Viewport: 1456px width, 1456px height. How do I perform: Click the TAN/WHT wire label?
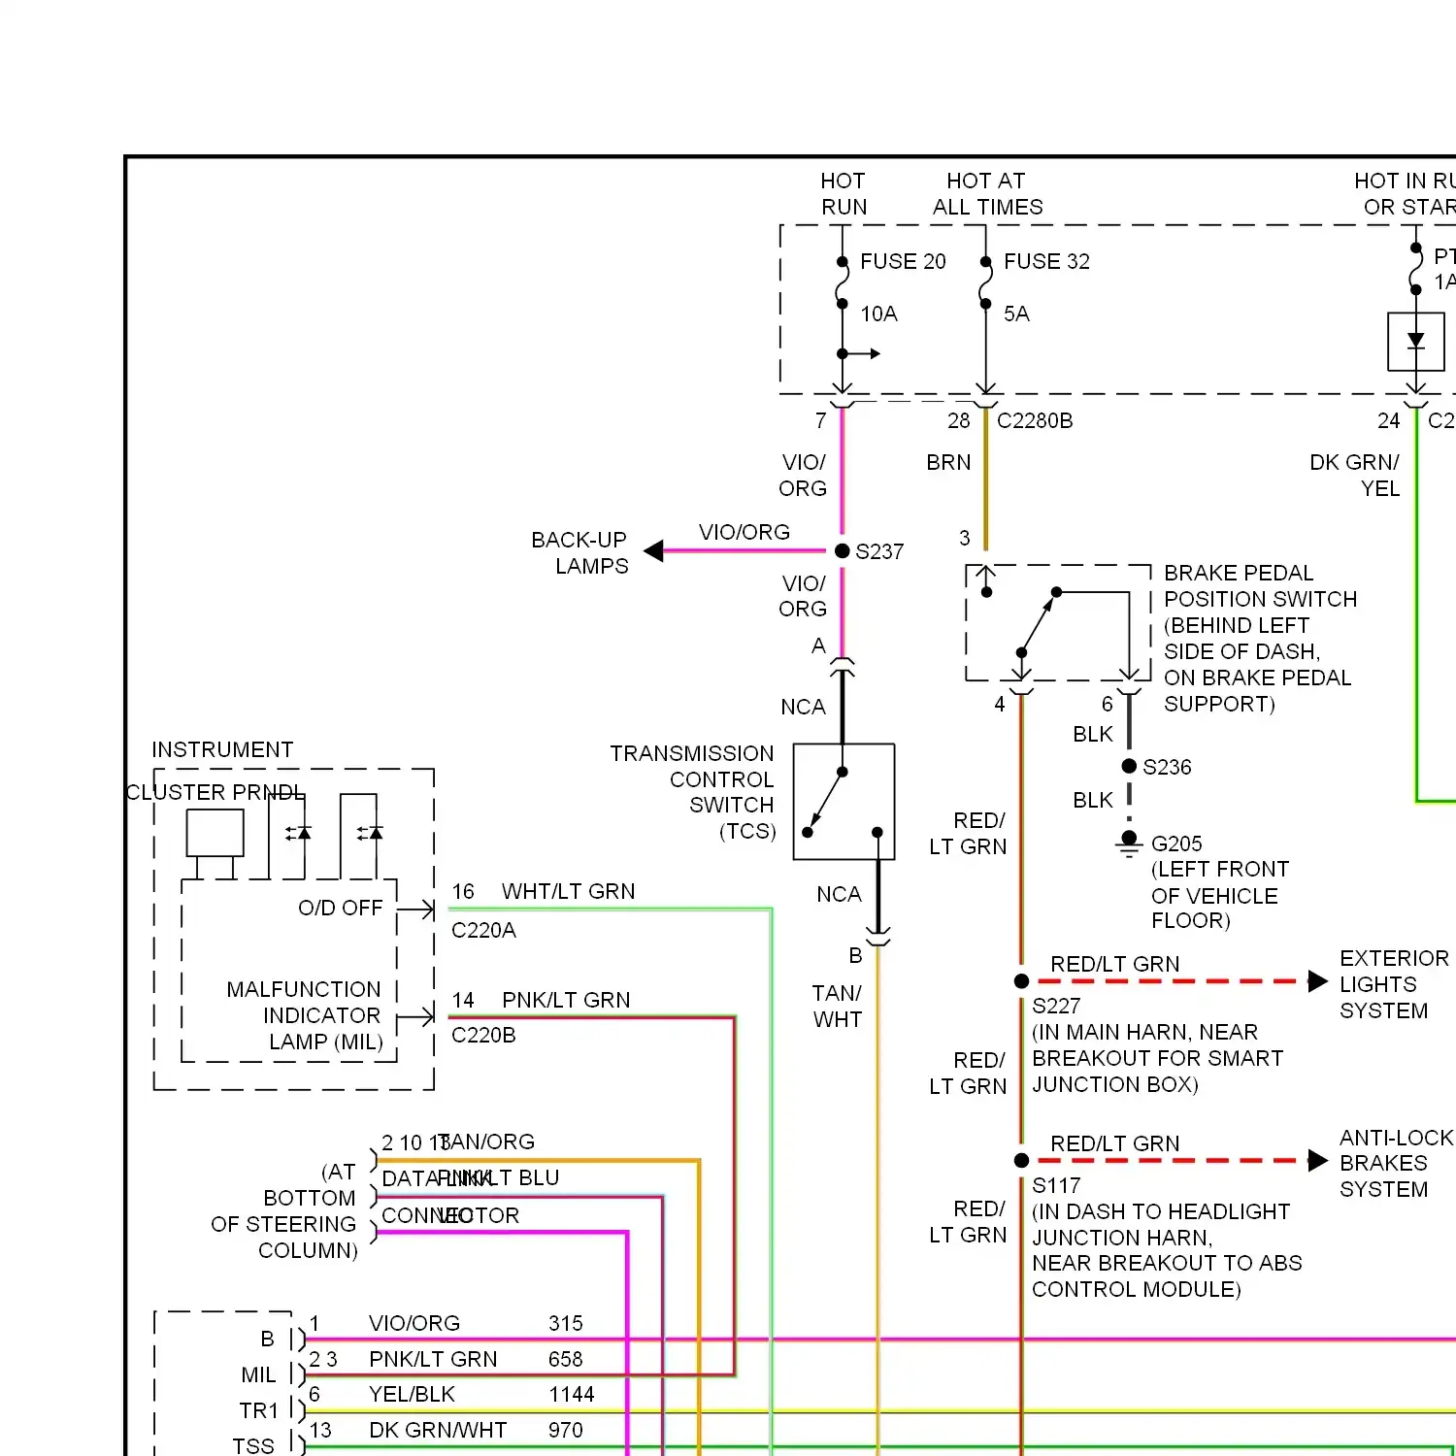[x=838, y=1006]
